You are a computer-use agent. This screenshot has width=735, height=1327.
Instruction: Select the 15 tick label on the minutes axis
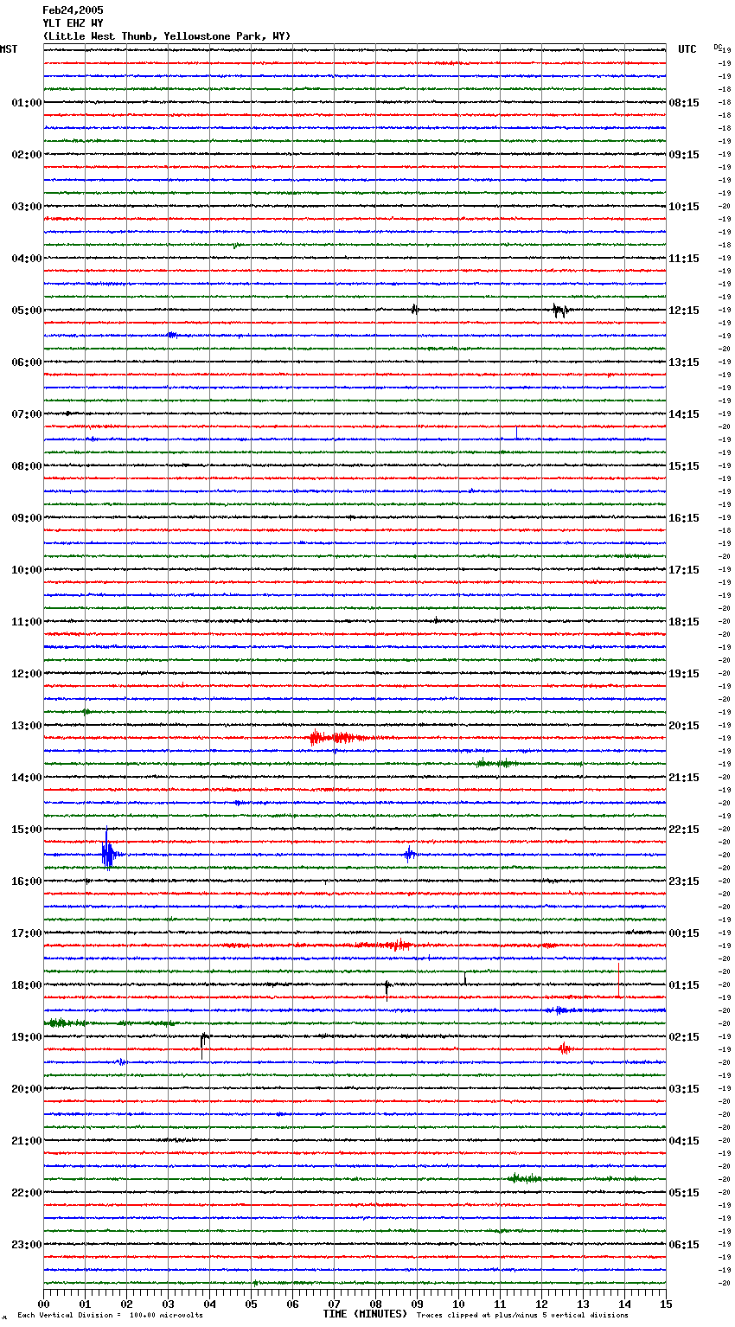click(x=666, y=1304)
